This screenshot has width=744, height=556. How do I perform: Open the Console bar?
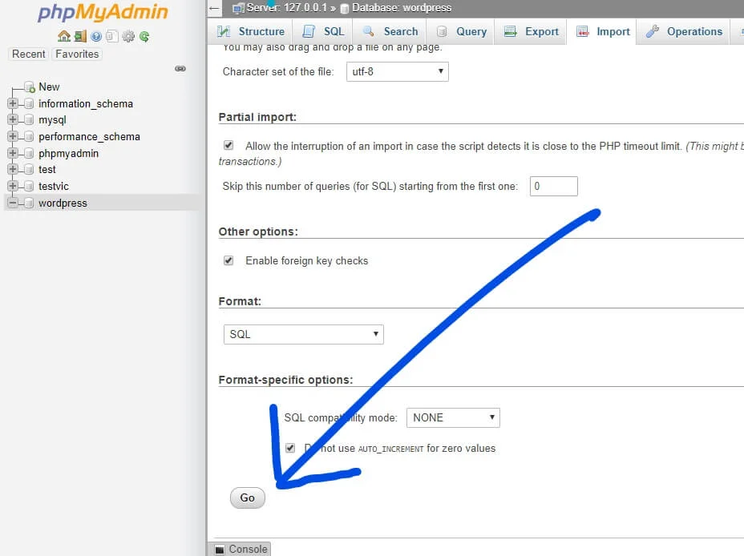tap(240, 550)
